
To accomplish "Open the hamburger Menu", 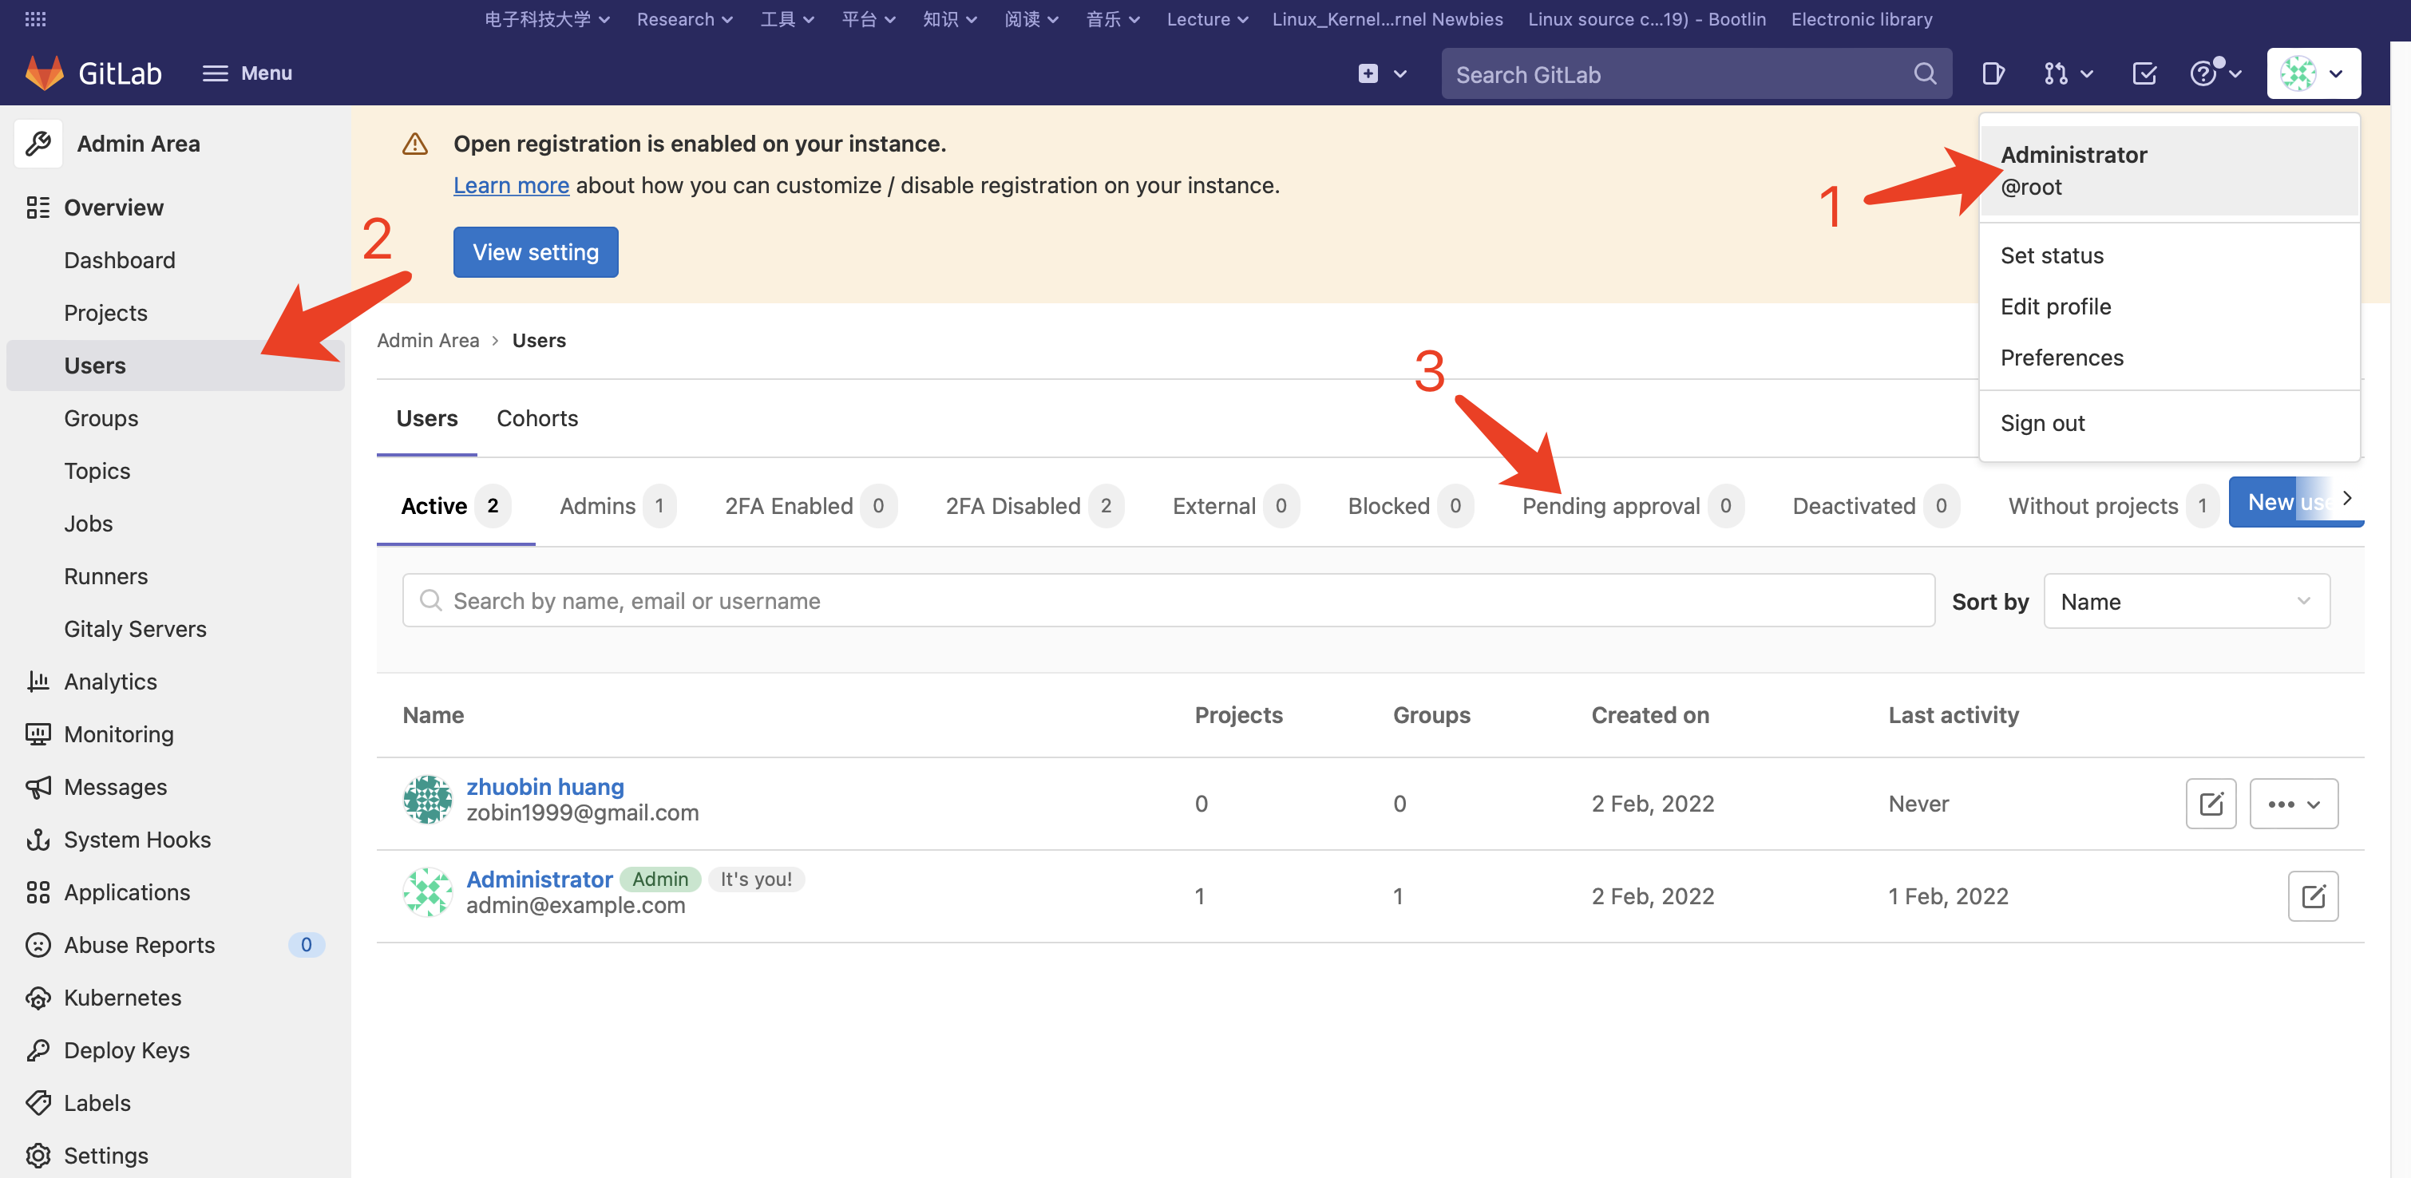I will point(247,73).
